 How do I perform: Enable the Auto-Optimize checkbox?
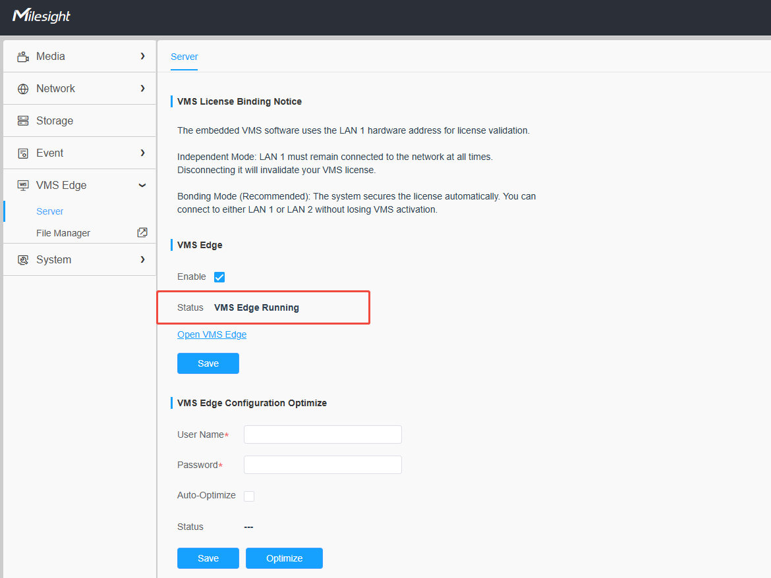[x=249, y=496]
